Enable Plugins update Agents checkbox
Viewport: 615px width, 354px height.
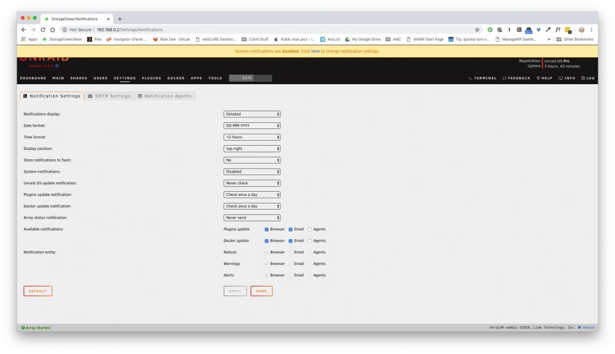click(309, 229)
